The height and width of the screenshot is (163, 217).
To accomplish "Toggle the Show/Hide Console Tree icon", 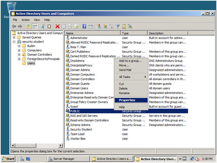I will pyautogui.click(x=35, y=26).
